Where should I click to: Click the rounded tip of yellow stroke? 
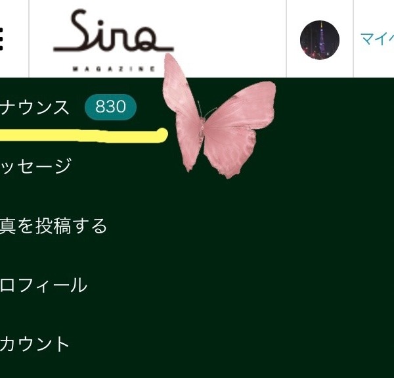[162, 135]
